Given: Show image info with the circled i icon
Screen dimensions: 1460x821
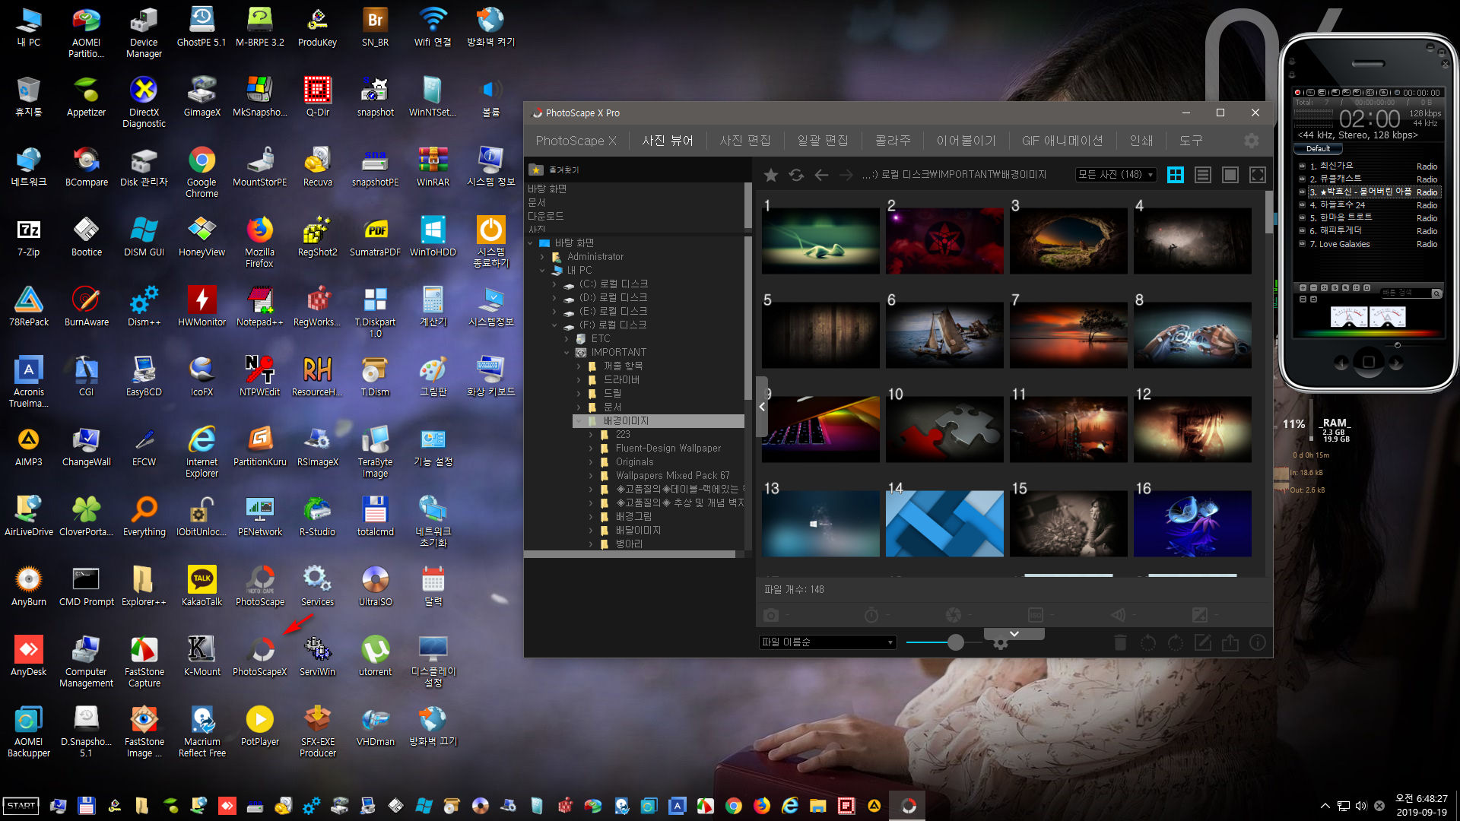Looking at the screenshot, I should (1258, 642).
